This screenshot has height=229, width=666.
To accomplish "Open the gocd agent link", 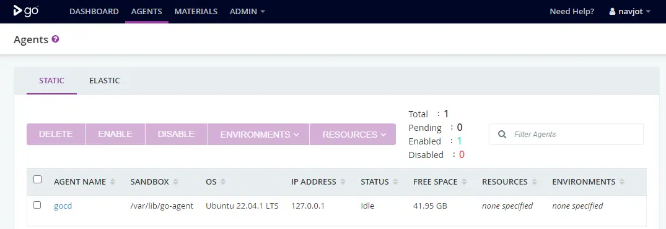I will coord(63,206).
